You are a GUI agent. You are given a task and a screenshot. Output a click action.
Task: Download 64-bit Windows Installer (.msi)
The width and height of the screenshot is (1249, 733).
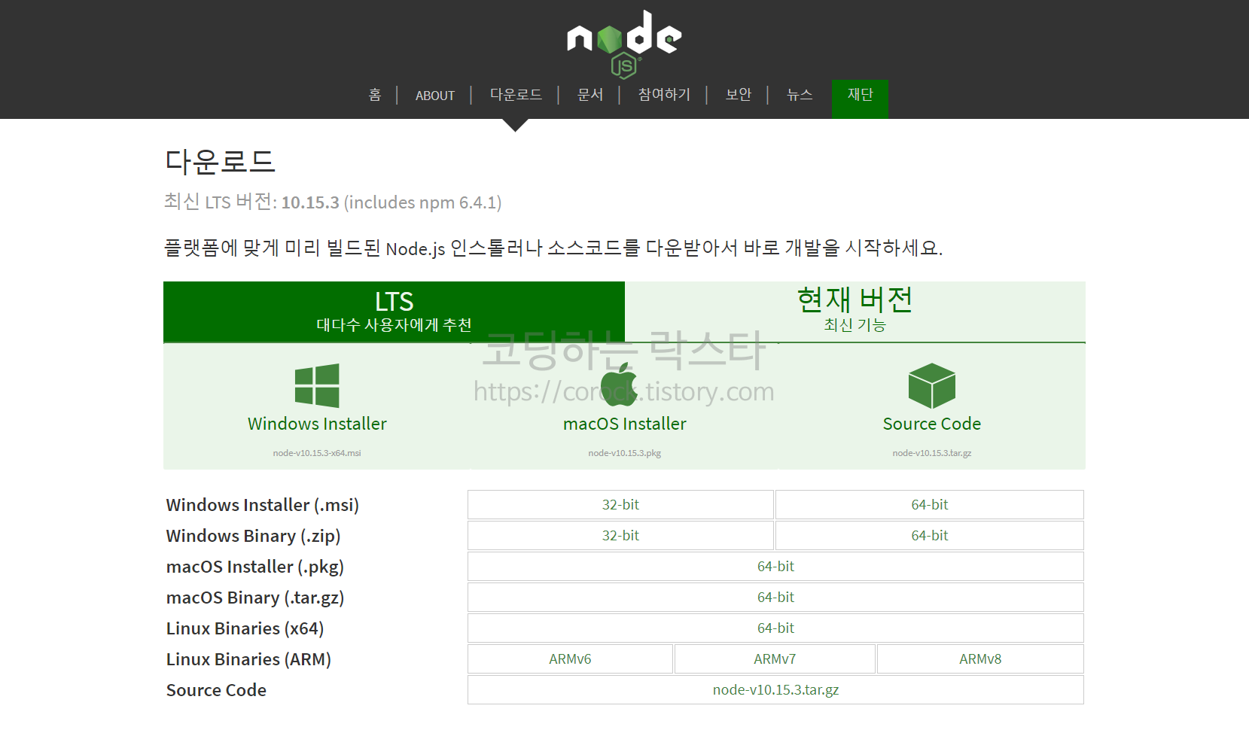pos(930,505)
